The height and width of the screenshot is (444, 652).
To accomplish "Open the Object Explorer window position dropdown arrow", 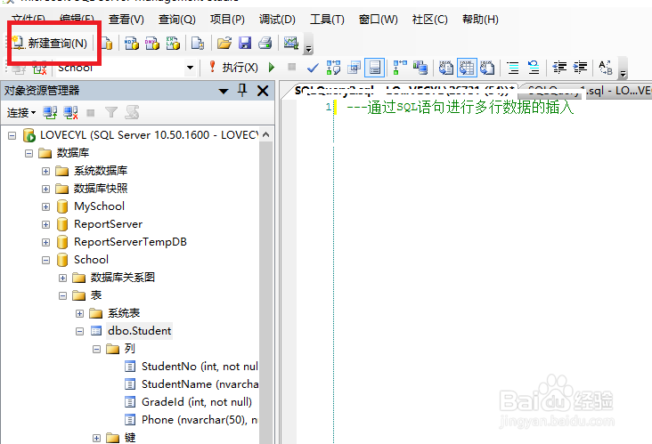I will 224,91.
